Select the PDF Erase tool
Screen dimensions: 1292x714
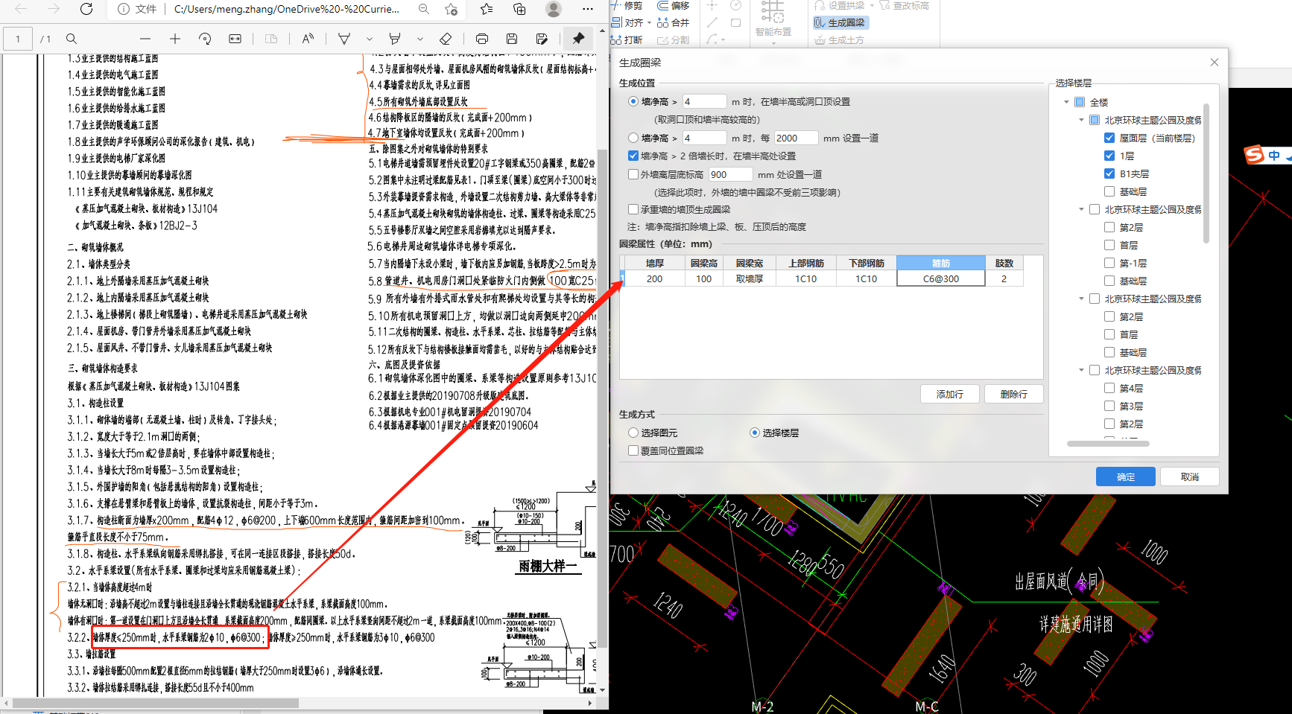pyautogui.click(x=446, y=39)
